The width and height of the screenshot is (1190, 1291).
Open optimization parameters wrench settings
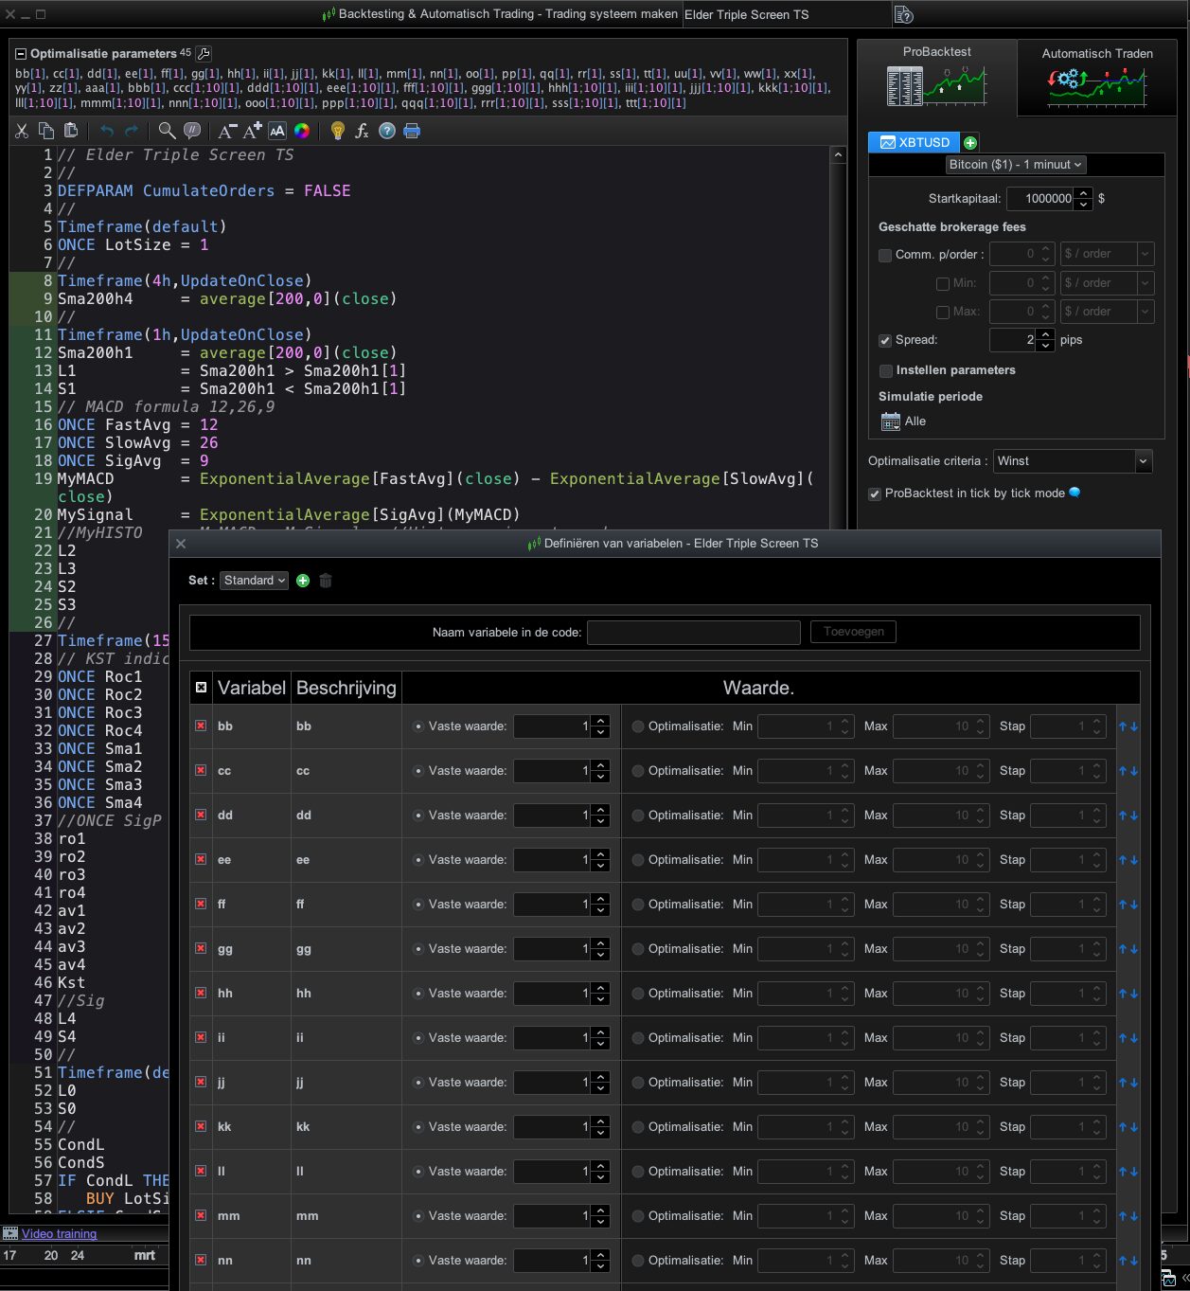(204, 54)
